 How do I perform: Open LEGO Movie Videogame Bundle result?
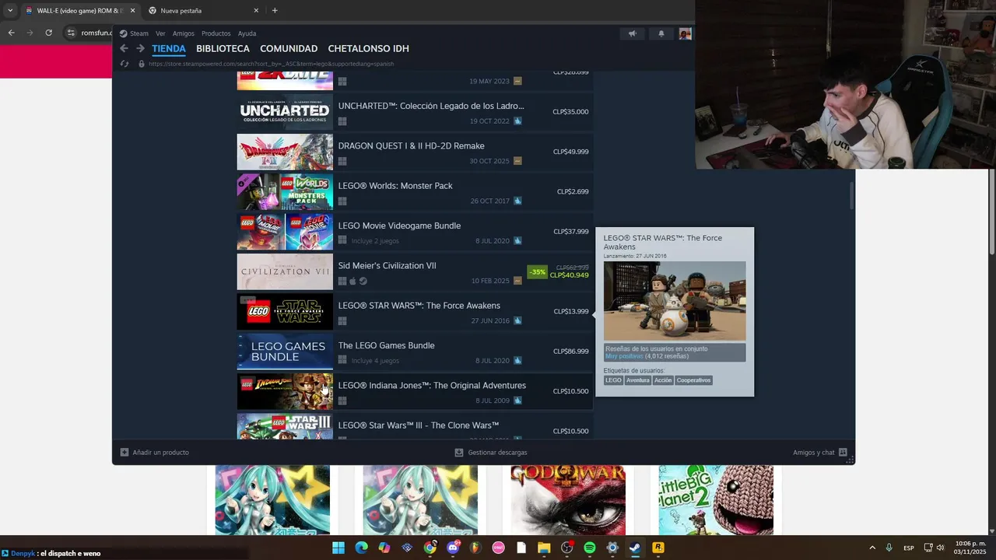click(415, 232)
